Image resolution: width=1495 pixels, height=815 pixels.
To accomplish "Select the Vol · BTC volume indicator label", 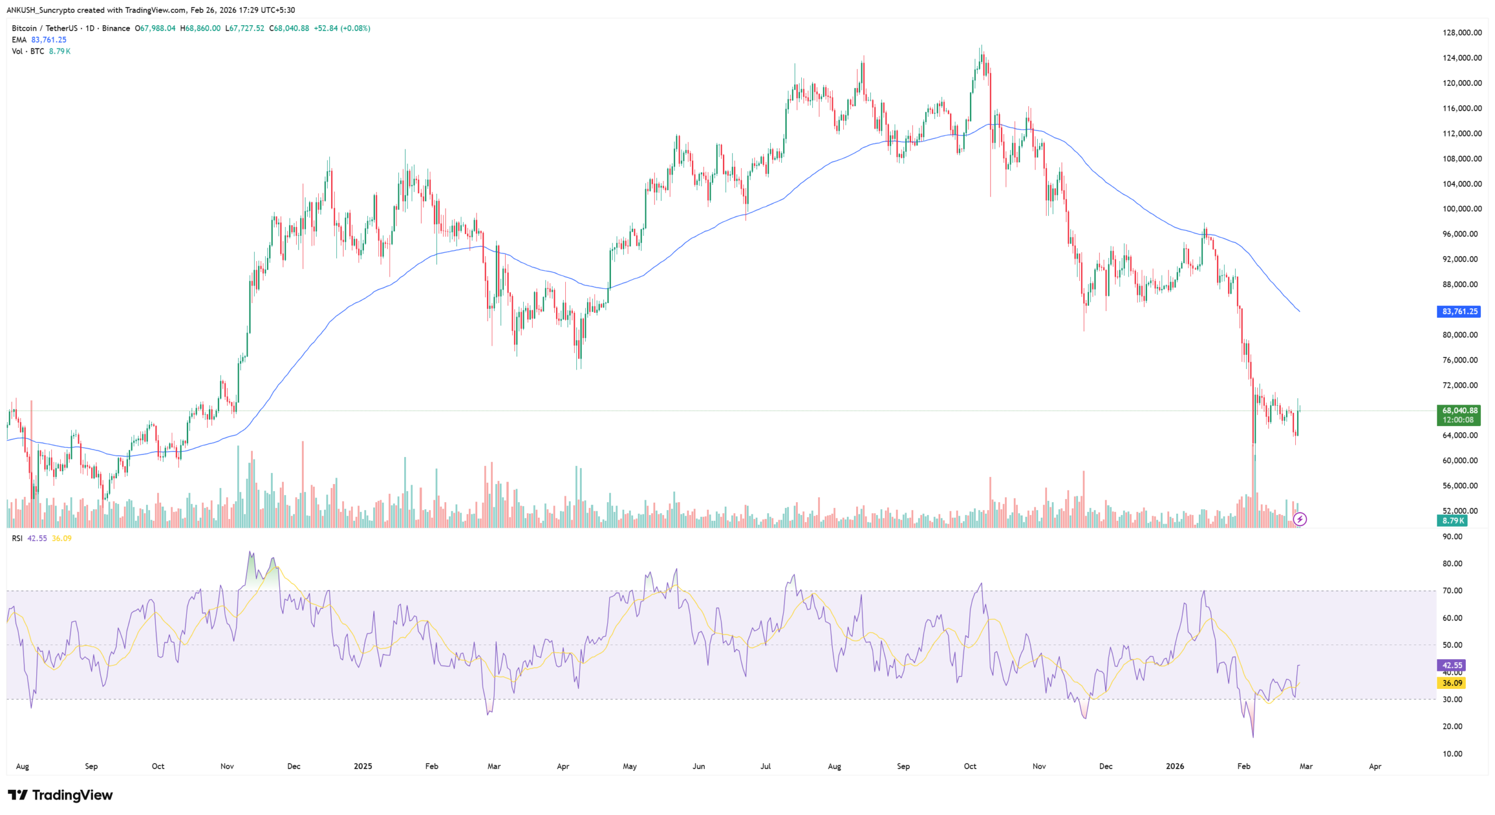I will [28, 51].
